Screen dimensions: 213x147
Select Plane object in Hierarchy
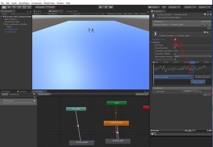click(x=9, y=27)
